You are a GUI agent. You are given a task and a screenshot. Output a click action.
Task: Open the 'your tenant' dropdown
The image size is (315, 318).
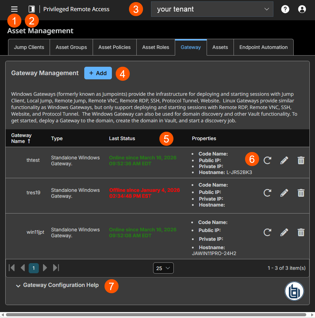[x=212, y=9]
